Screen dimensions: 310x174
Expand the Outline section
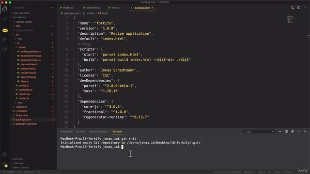tap(18, 159)
